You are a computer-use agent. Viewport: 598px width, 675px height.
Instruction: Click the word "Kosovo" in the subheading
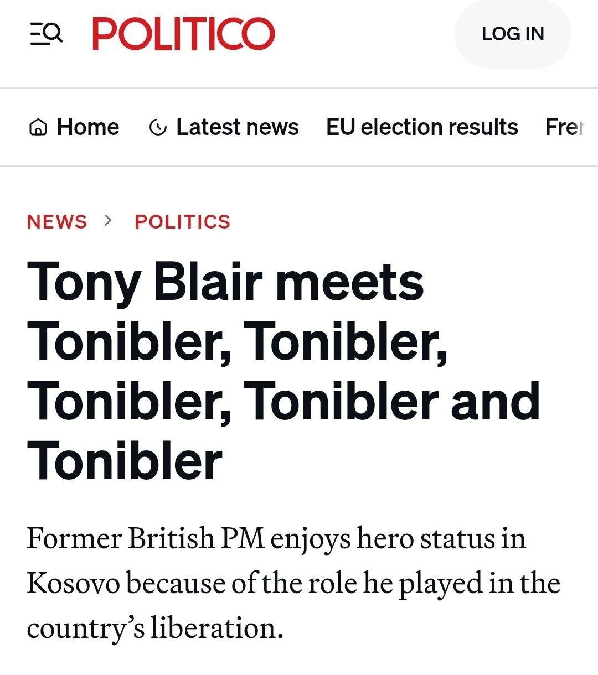point(73,583)
